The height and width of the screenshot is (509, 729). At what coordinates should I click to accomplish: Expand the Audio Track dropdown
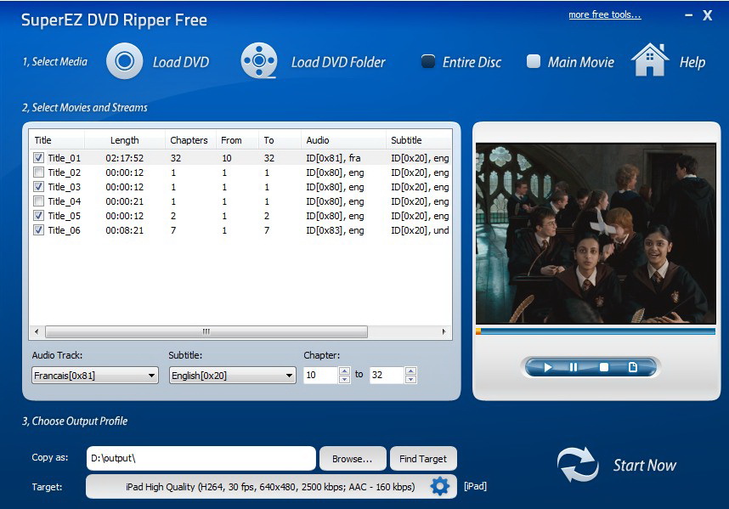coord(95,375)
